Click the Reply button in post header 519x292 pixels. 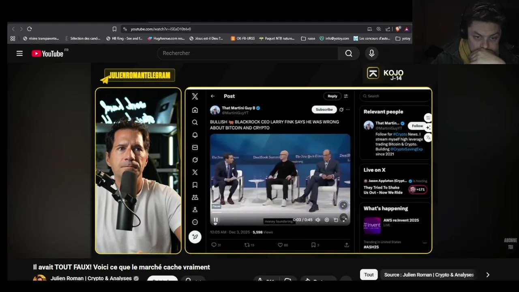tap(332, 96)
